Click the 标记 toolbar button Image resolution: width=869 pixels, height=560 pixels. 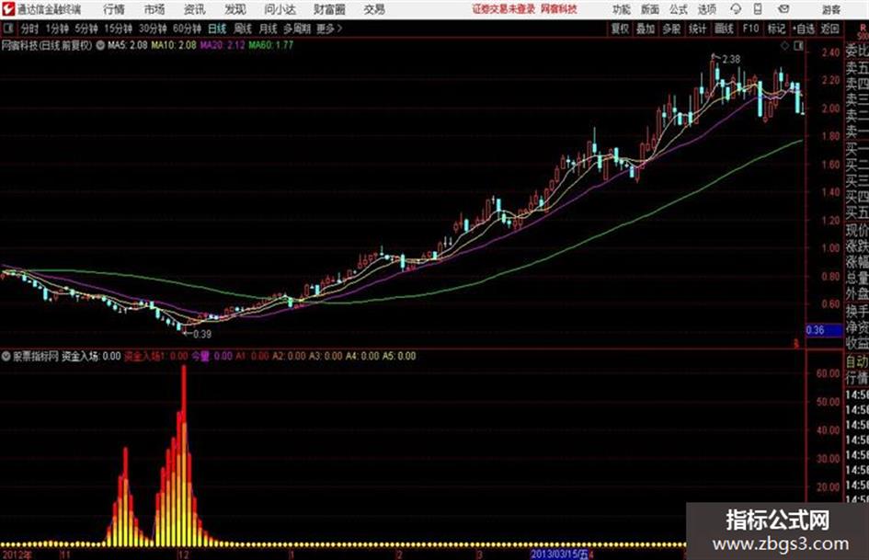776,29
